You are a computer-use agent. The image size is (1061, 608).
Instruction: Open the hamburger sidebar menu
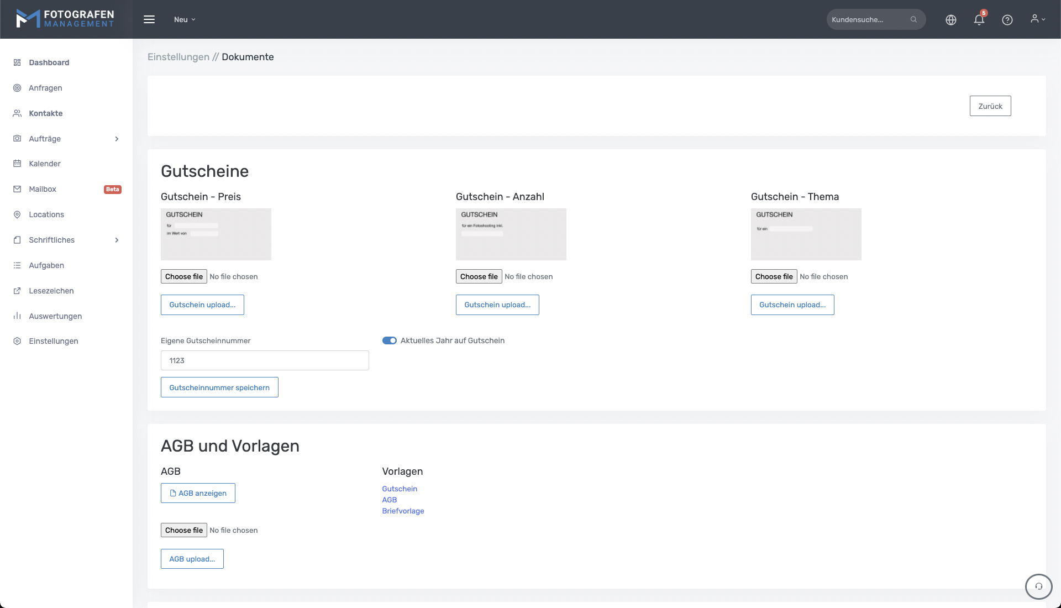(149, 19)
